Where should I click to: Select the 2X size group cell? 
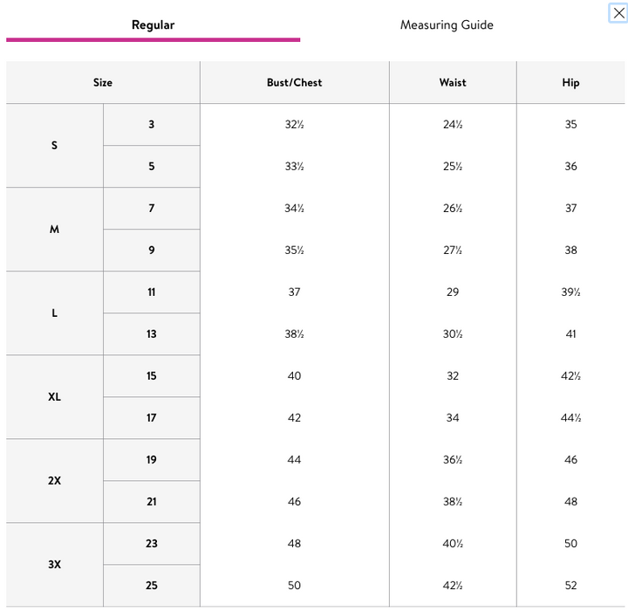click(54, 481)
